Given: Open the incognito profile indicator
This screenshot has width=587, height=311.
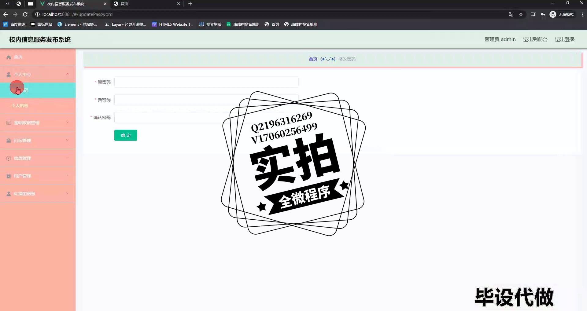Looking at the screenshot, I should [x=562, y=14].
